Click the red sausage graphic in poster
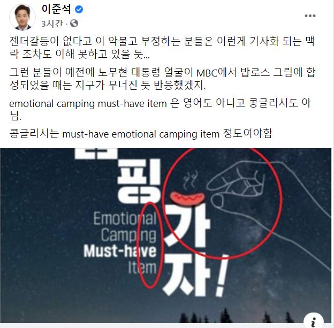The image size is (334, 328). 187,199
